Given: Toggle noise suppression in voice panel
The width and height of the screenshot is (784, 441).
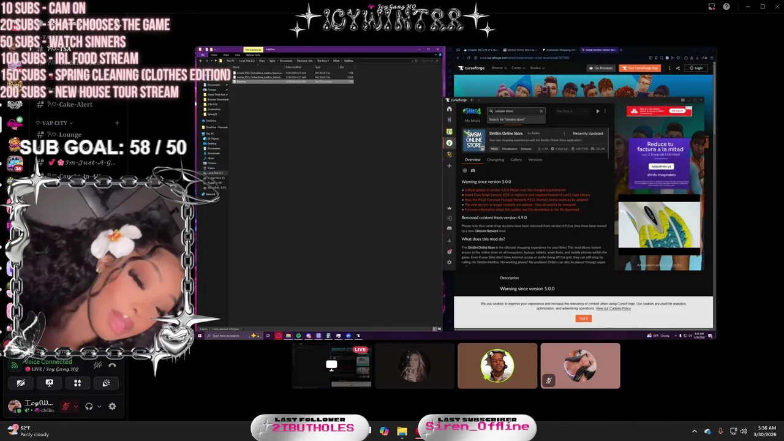Looking at the screenshot, I should tap(97, 365).
